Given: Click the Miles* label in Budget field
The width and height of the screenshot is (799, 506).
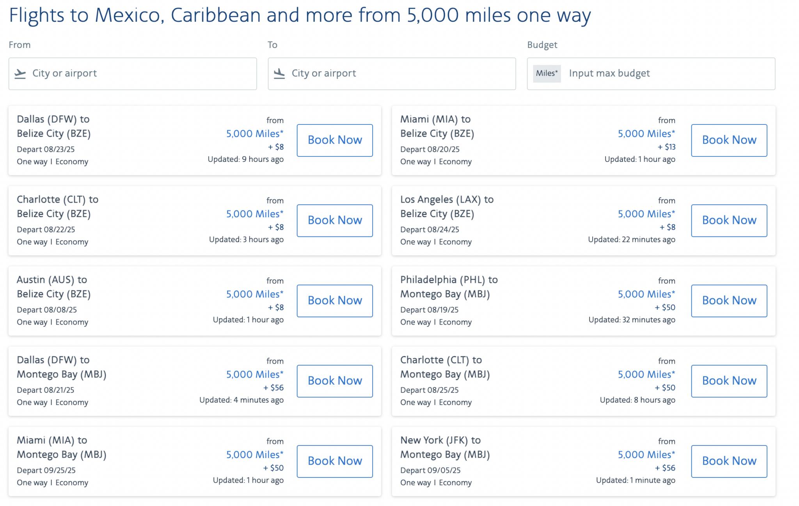Looking at the screenshot, I should coord(547,73).
